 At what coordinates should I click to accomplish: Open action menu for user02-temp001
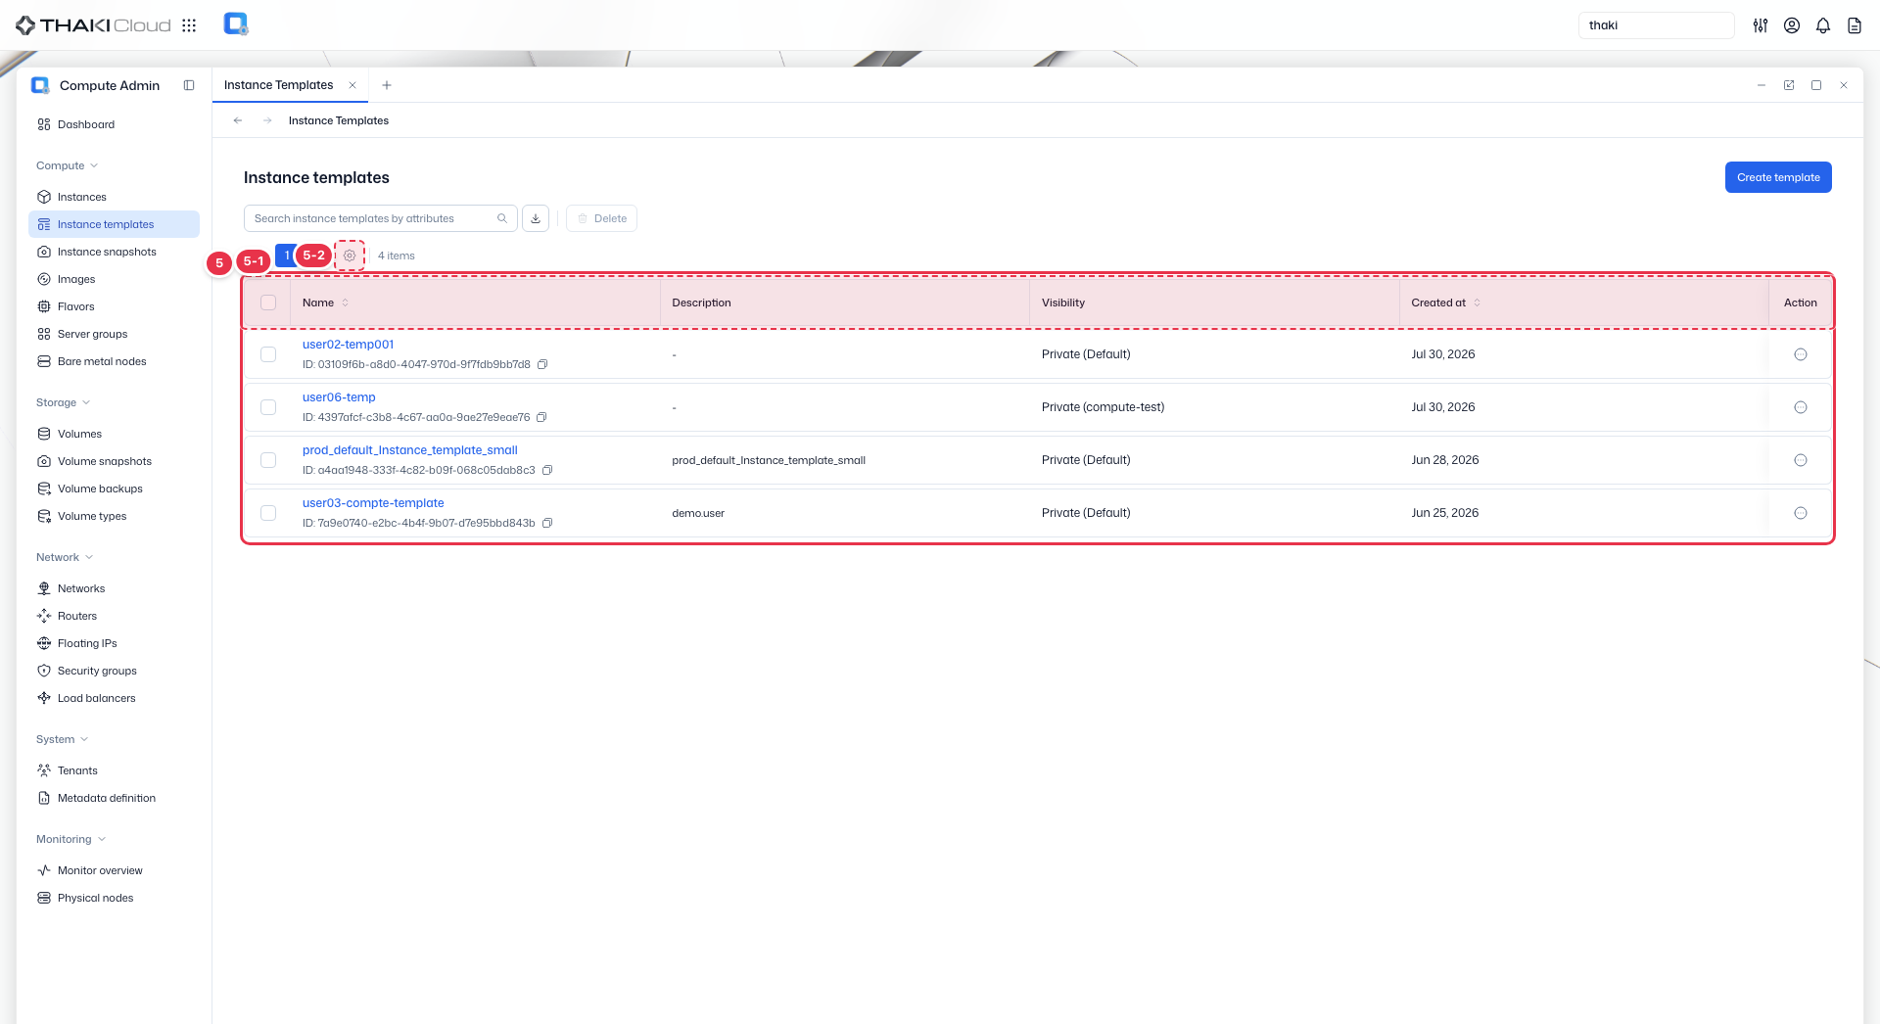point(1801,354)
